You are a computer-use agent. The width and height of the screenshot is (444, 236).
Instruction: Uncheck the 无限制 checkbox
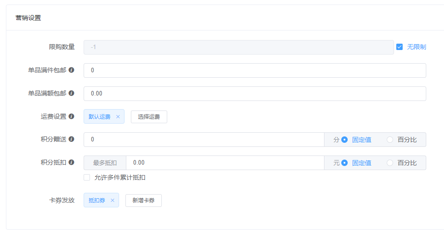coord(399,47)
